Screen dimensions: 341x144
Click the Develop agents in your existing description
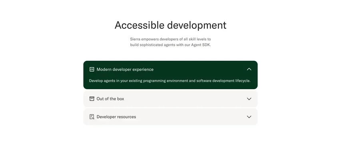(170, 81)
